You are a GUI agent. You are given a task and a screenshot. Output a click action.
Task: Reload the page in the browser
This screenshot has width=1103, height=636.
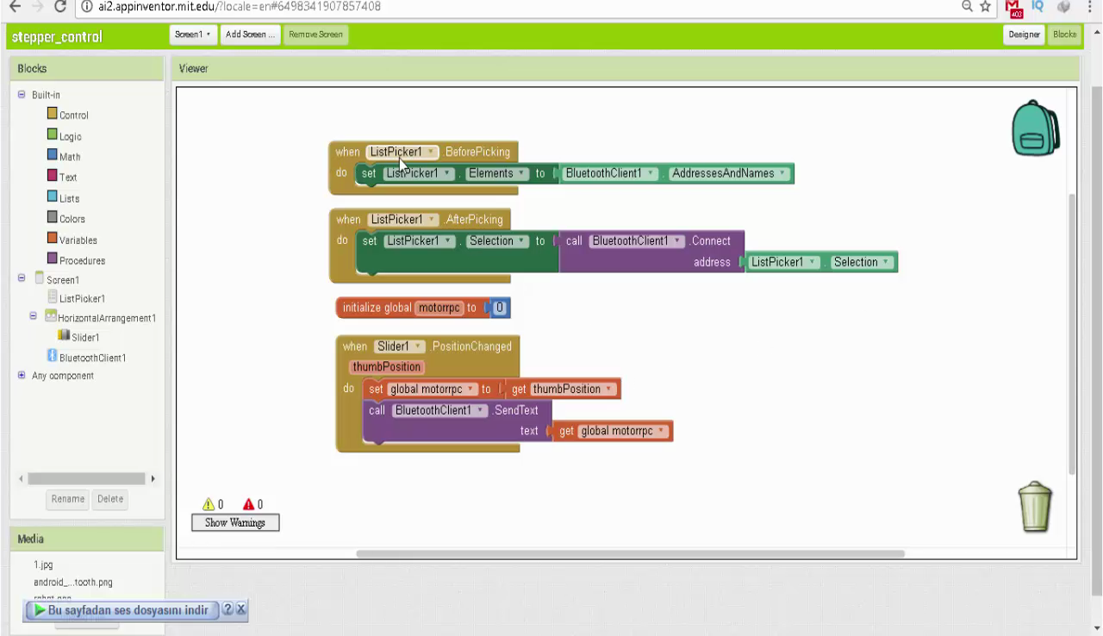pos(60,7)
